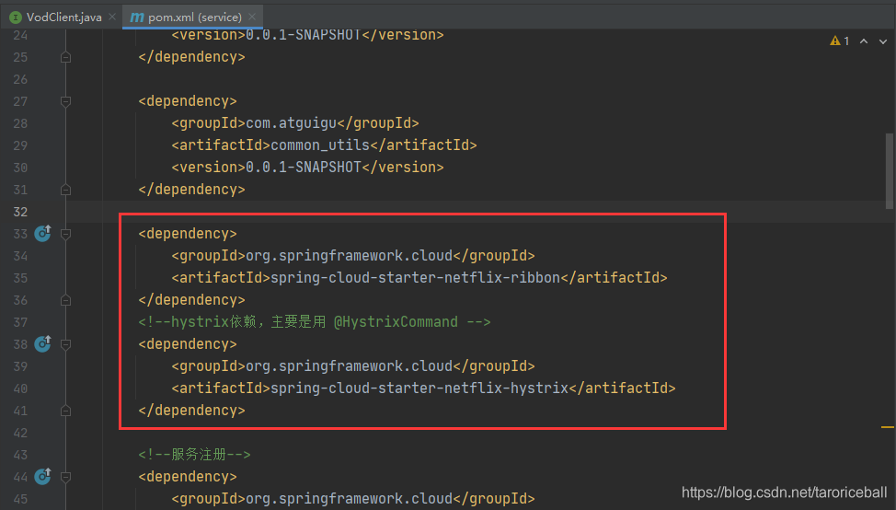Click opening dependency tag on line 27
Viewport: 896px width, 510px height.
tap(188, 101)
